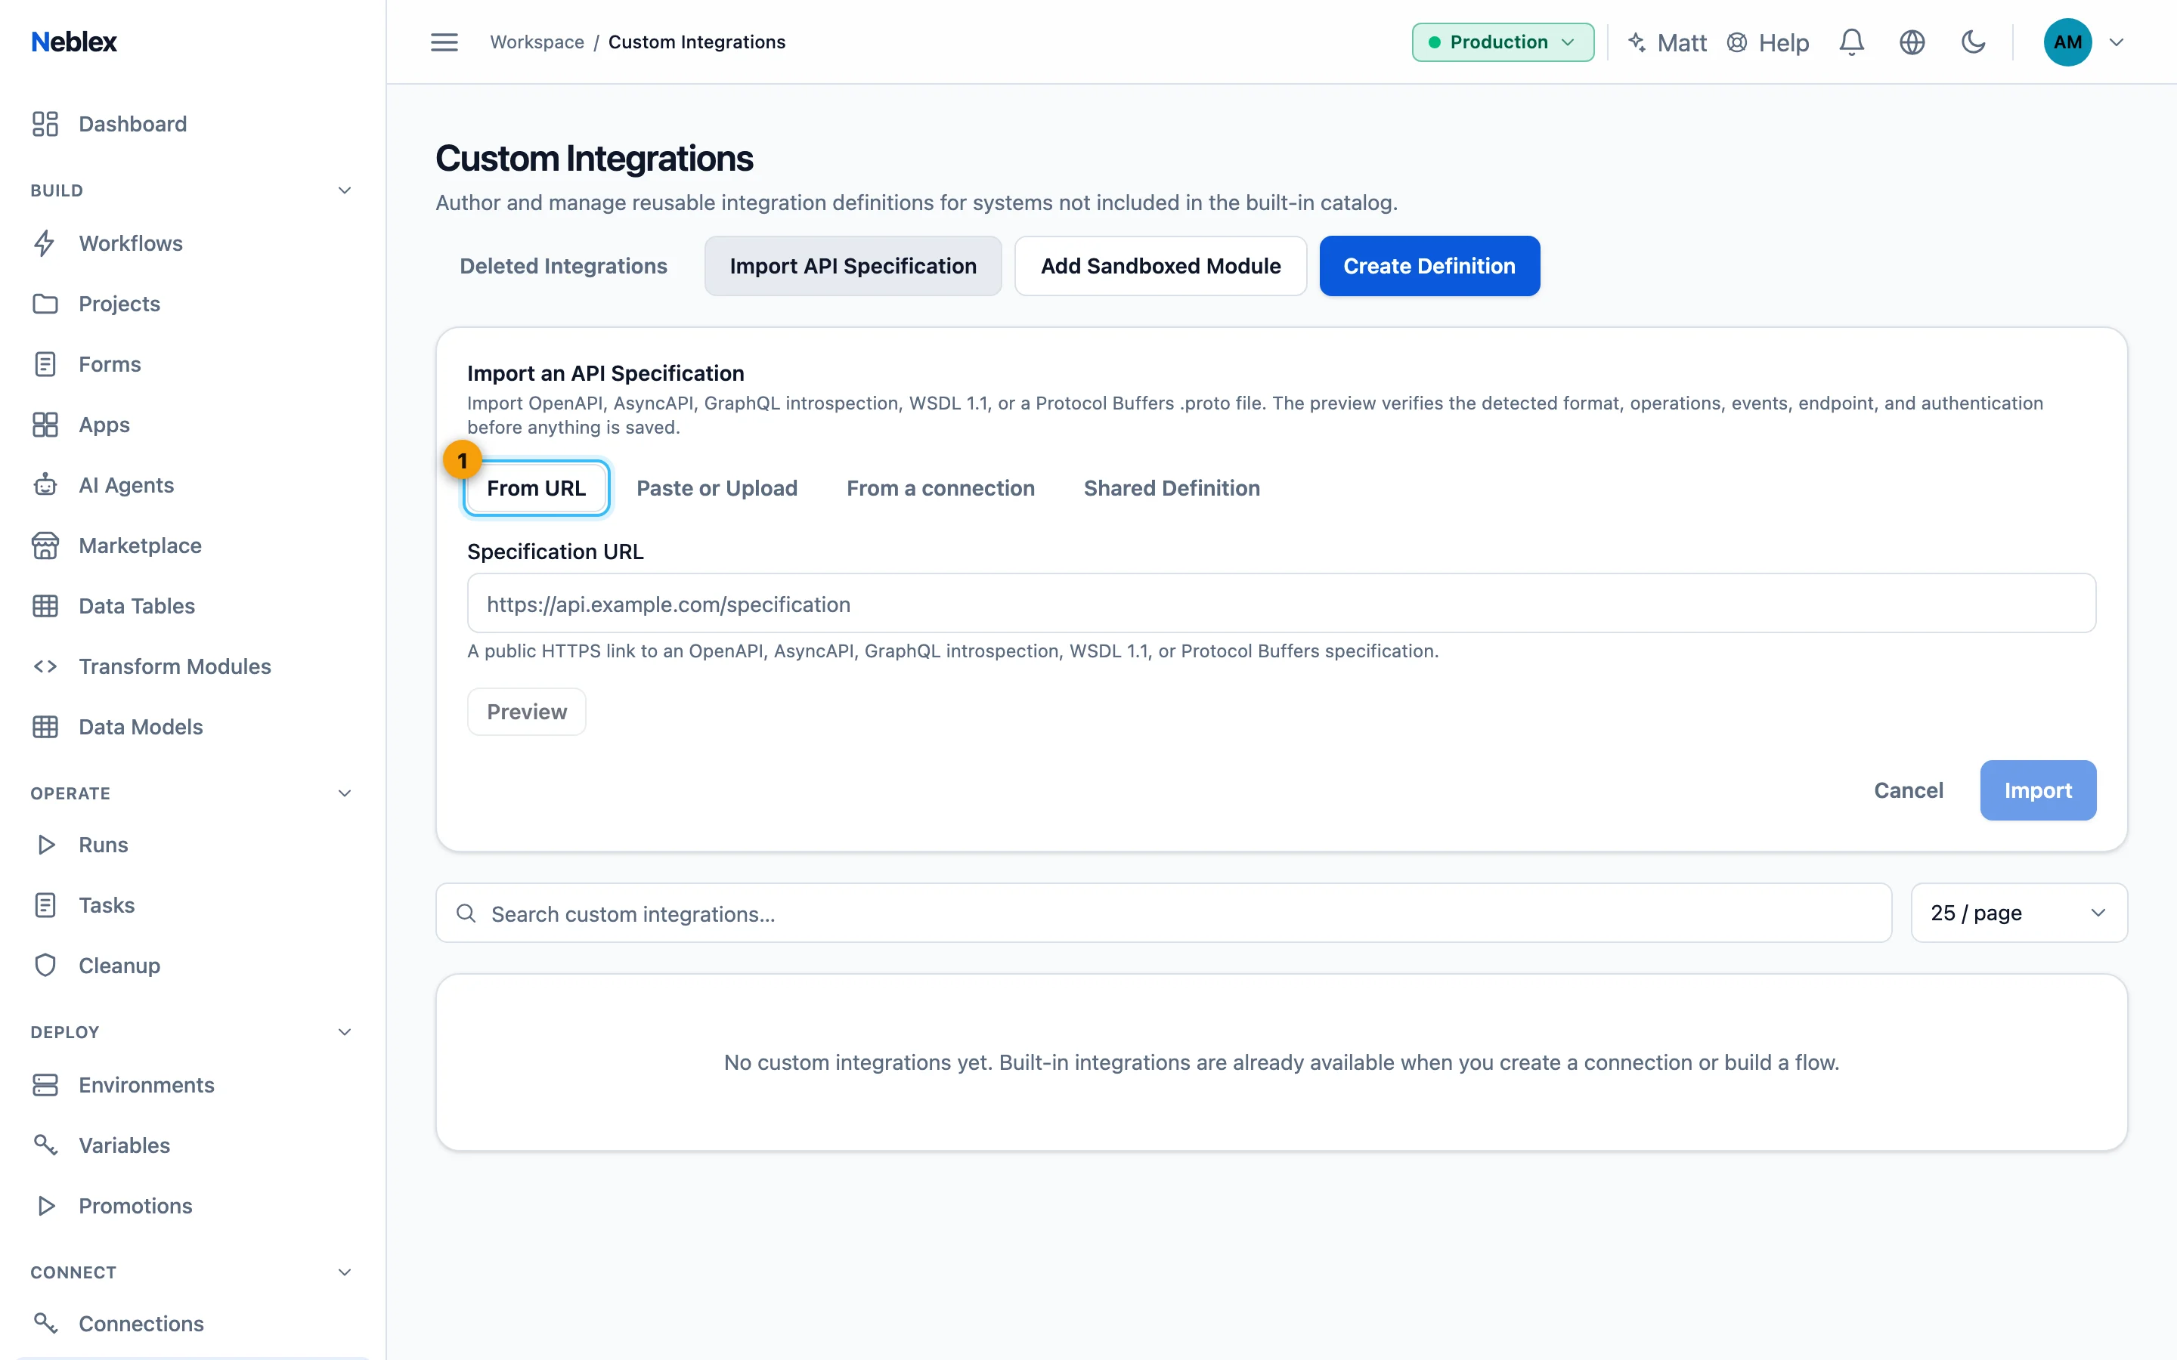Collapse the DEPLOY section
The image size is (2177, 1360).
(344, 1031)
